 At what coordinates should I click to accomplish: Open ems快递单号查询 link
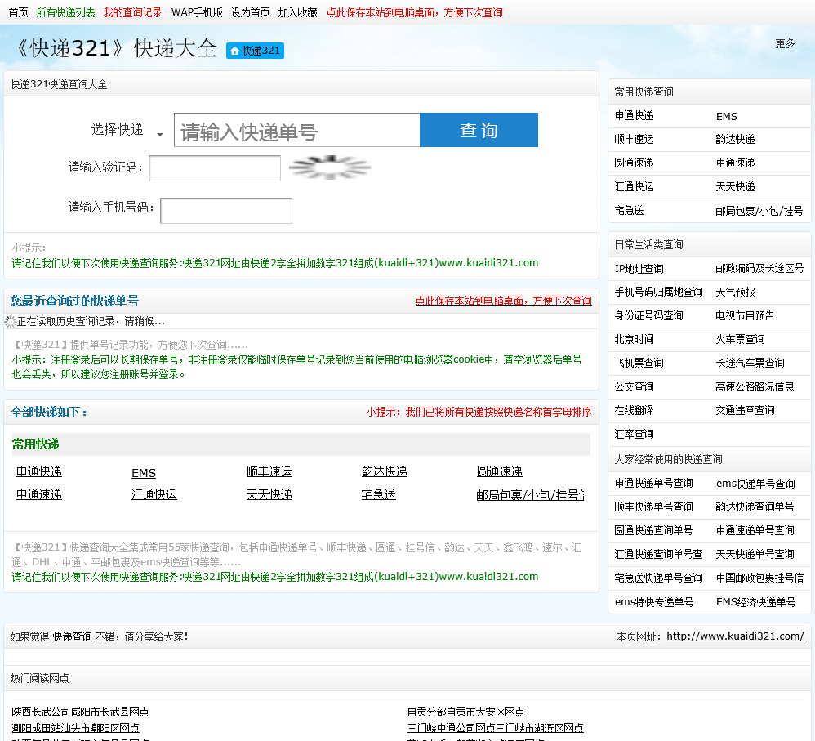[755, 484]
